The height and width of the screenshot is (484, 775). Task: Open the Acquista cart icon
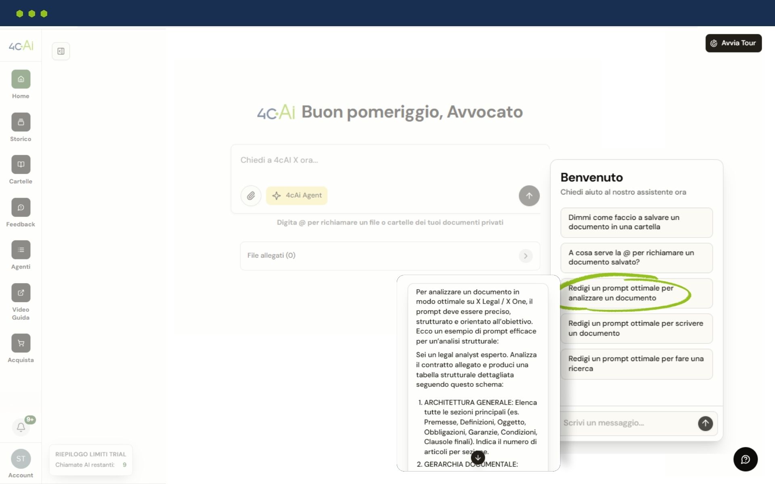pyautogui.click(x=21, y=343)
